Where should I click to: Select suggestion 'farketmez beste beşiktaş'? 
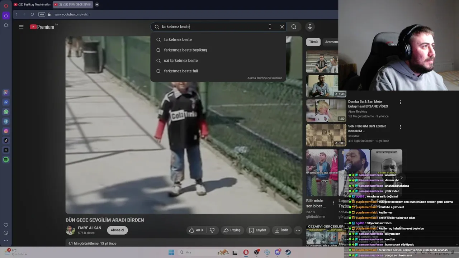[218, 50]
